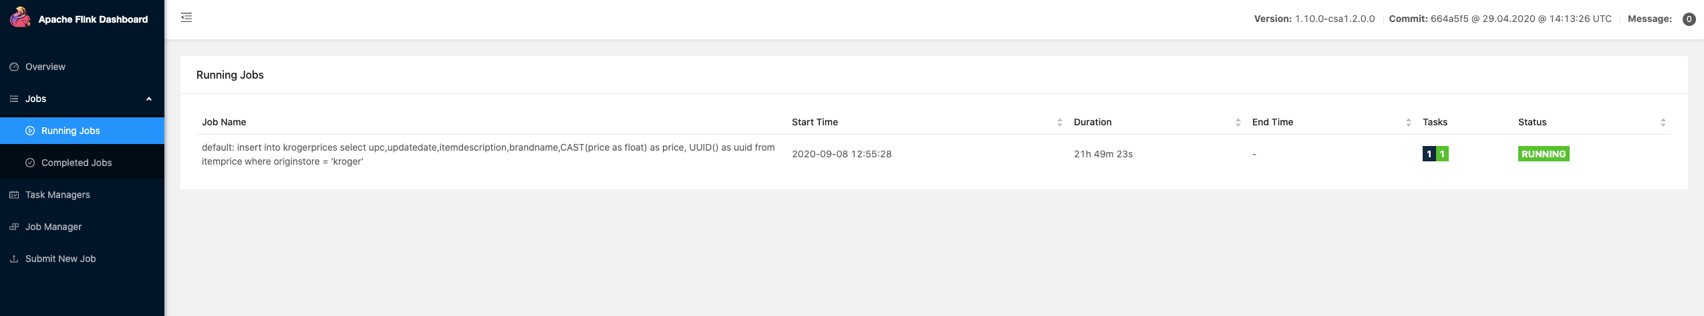This screenshot has height=316, width=1704.
Task: Click the Message count badge
Action: 1689,19
